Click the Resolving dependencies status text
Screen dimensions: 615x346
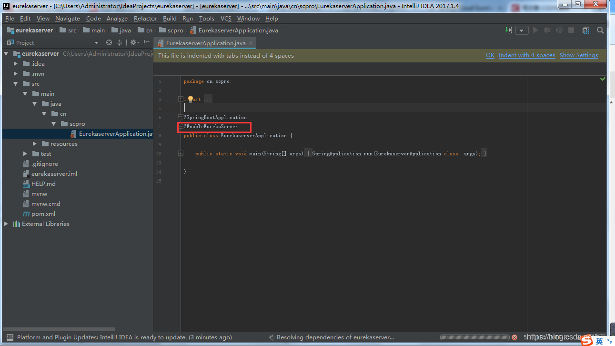(335, 337)
